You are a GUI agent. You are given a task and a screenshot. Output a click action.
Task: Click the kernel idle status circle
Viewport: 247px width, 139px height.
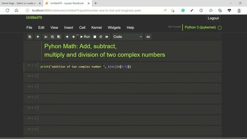tap(220, 28)
